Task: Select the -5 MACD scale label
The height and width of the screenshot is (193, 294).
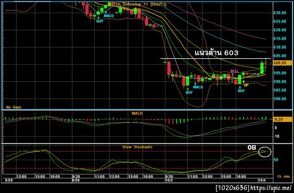Action: pyautogui.click(x=275, y=128)
